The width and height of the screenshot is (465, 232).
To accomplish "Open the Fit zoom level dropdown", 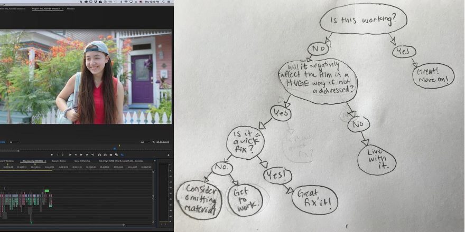I will coord(15,142).
